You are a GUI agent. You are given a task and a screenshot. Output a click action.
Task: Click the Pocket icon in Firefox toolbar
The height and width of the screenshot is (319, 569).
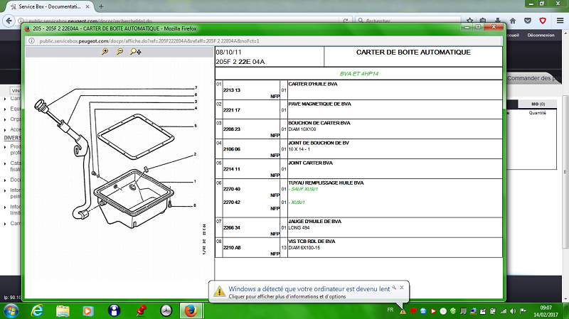(528, 21)
